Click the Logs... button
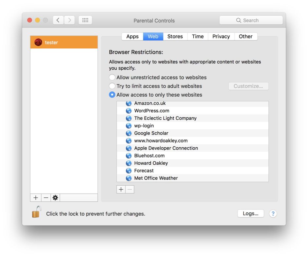Image resolution: width=308 pixels, height=257 pixels. click(x=251, y=213)
